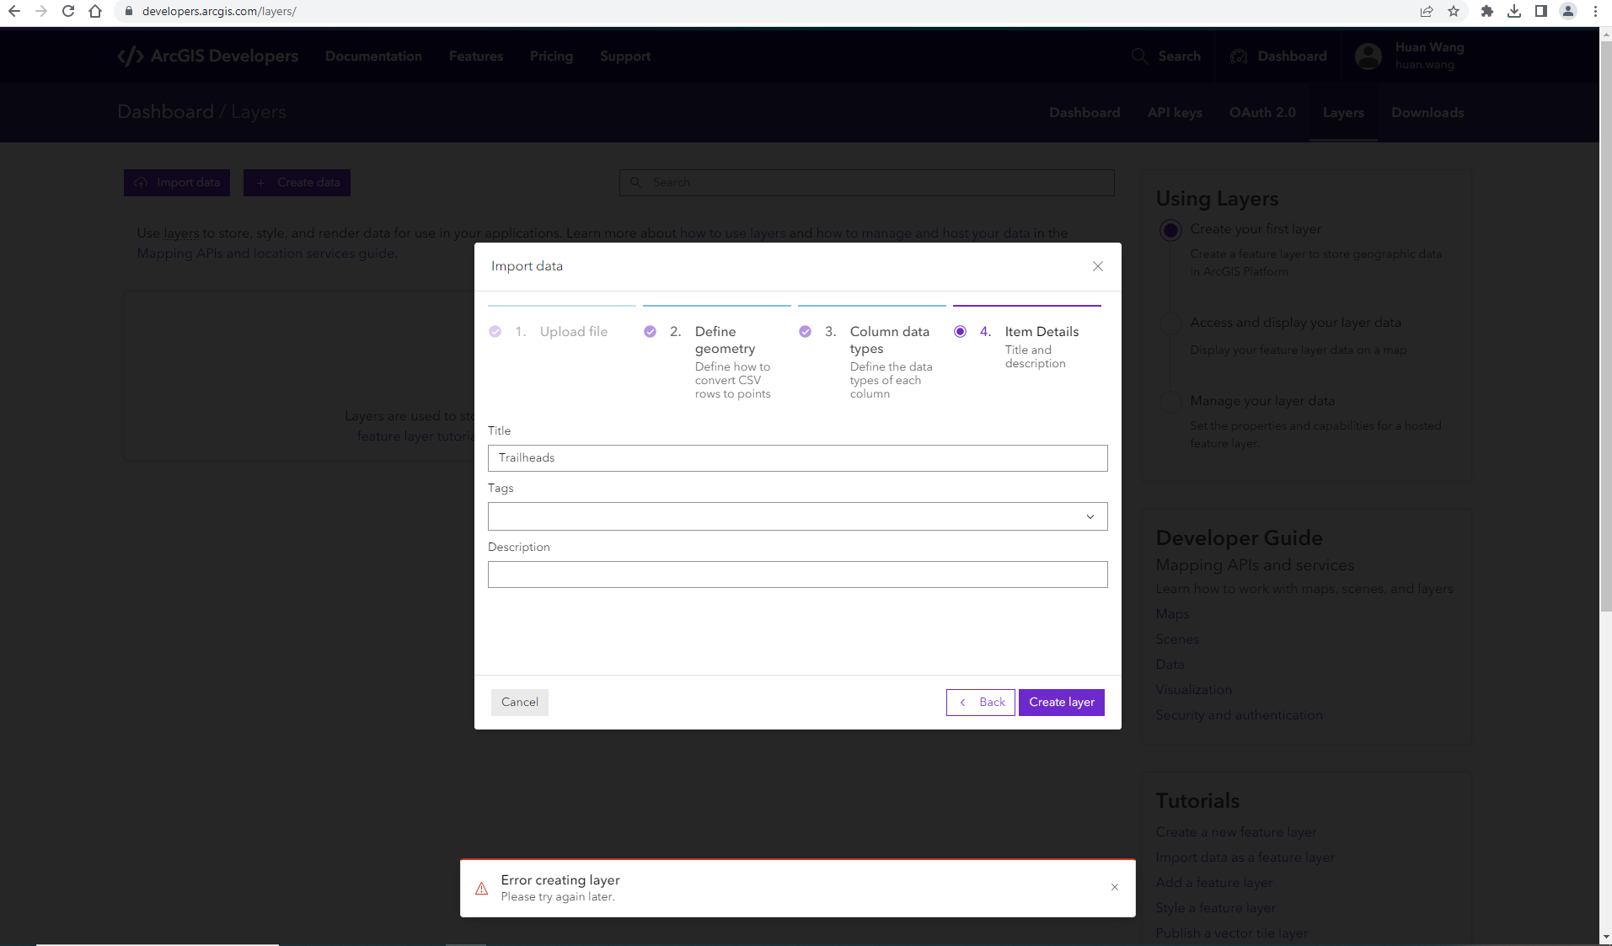Screen dimensions: 1612x946
Task: Open the Documentation menu
Action: (x=373, y=56)
